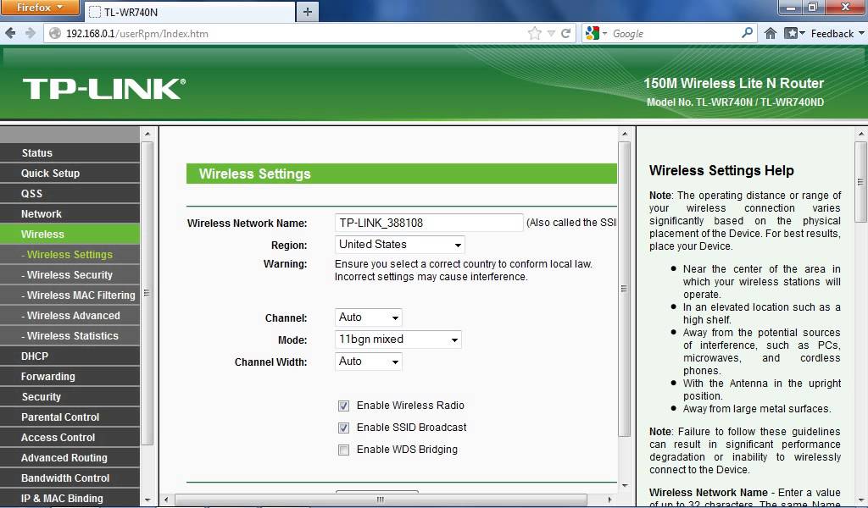Screen dimensions: 868x508
Task: Open the DHCP menu section
Action: point(70,356)
